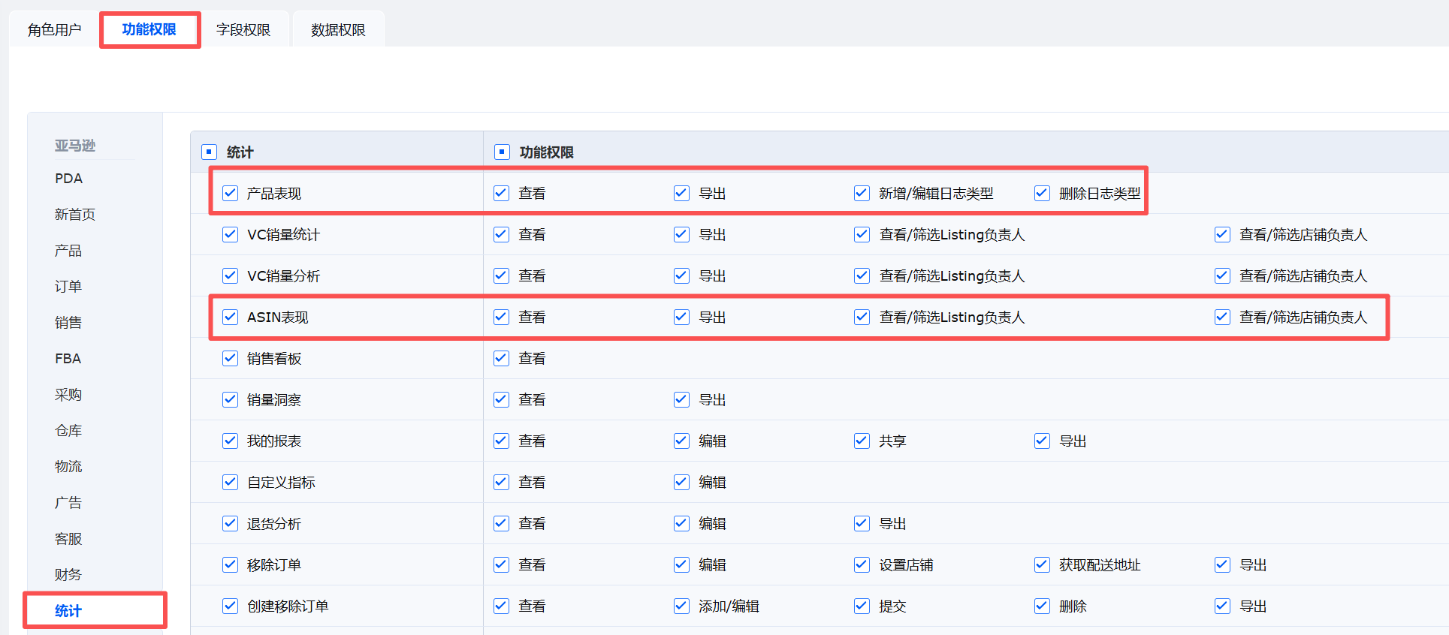1449x635 pixels.
Task: Uncheck the 产品表现 row checkbox
Action: pos(231,194)
